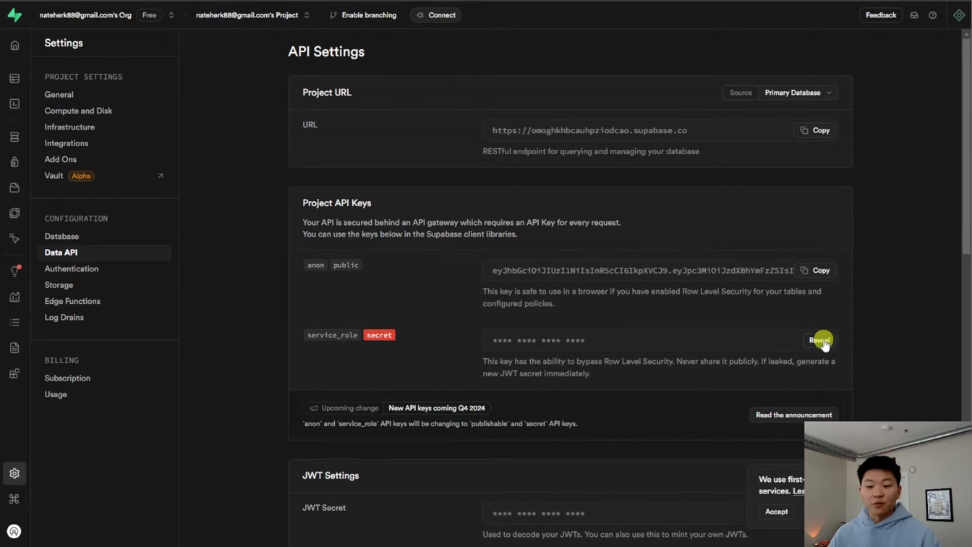The height and width of the screenshot is (547, 972).
Task: Click the 'anon' tag
Action: click(x=315, y=265)
